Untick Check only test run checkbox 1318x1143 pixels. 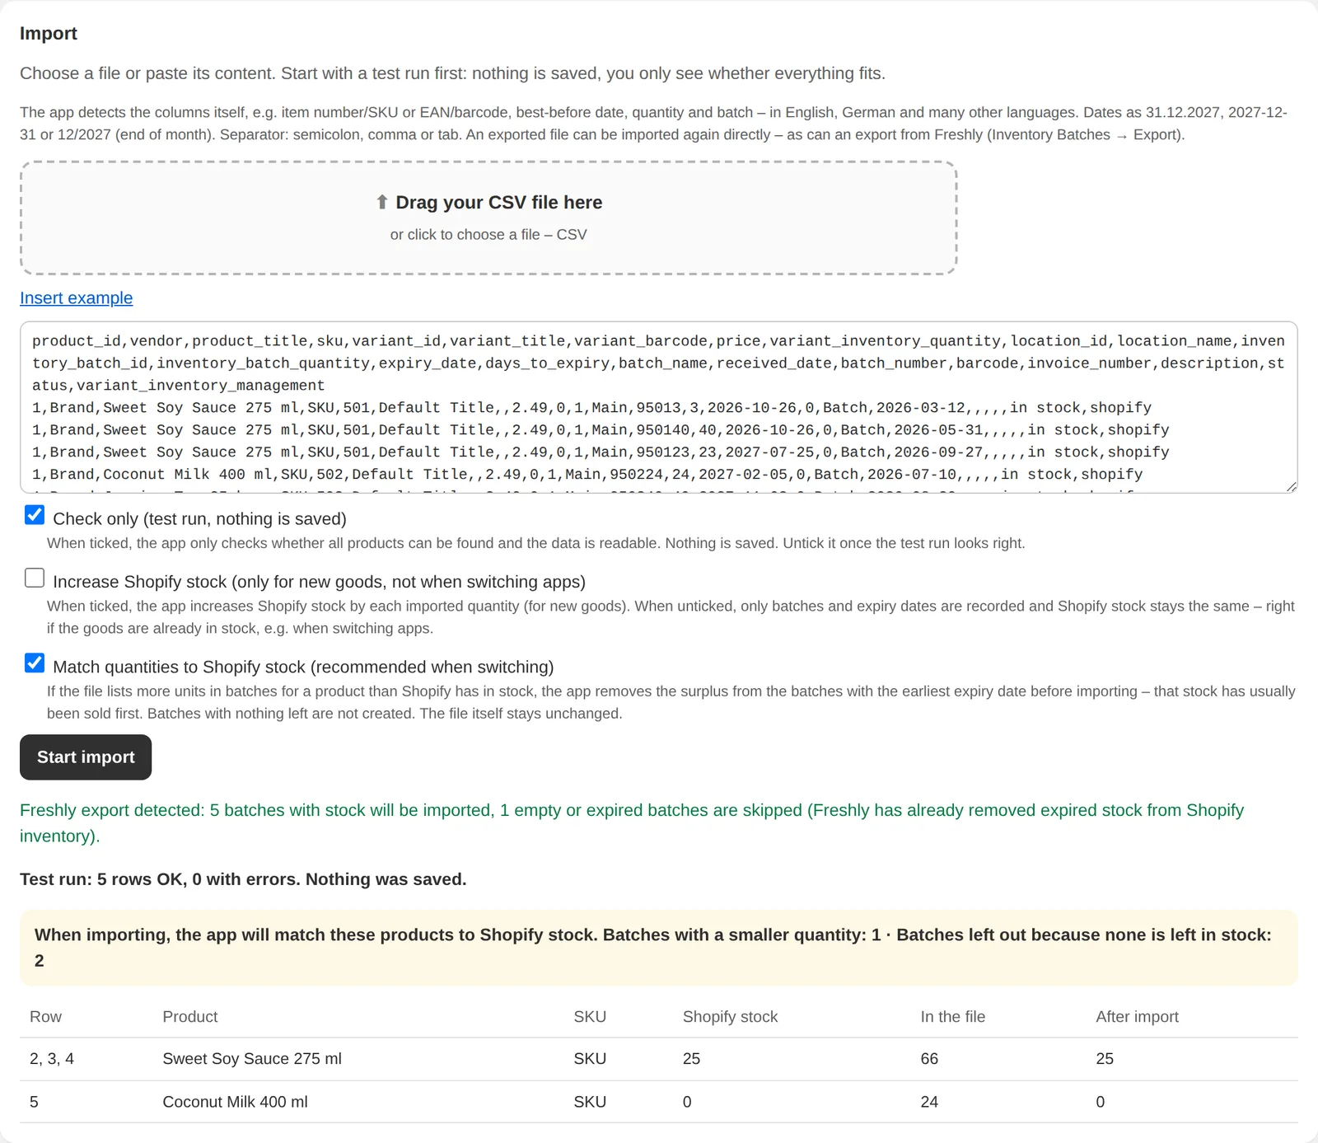click(35, 516)
